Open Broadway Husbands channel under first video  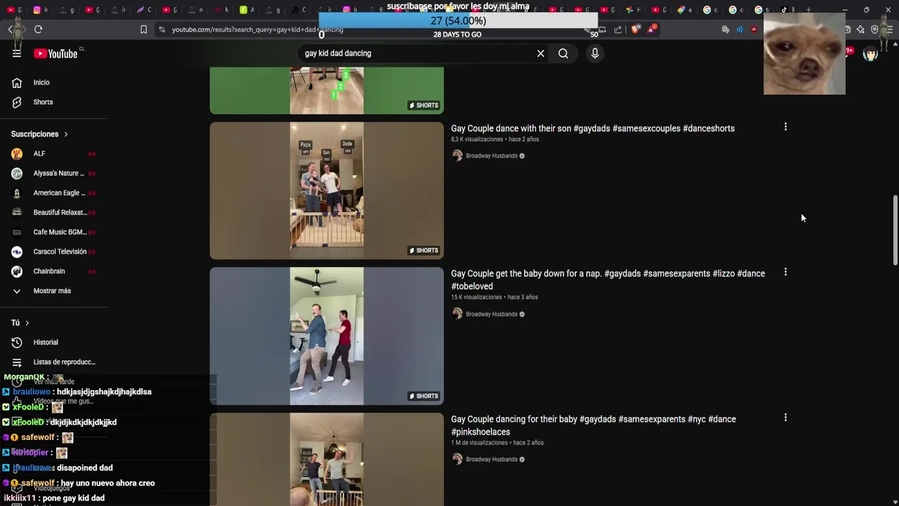pyautogui.click(x=492, y=156)
